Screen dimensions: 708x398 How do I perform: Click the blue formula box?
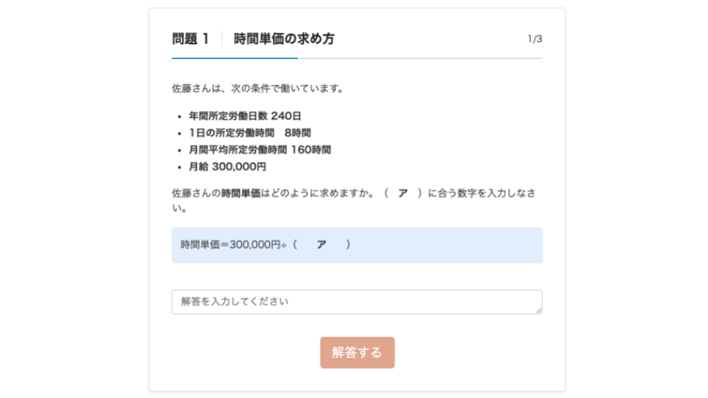point(442,245)
